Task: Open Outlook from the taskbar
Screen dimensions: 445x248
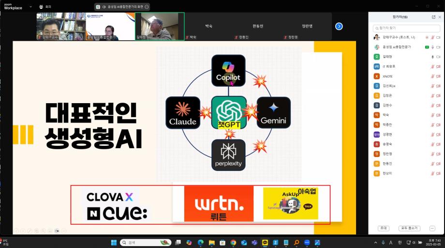Action: tap(244, 243)
